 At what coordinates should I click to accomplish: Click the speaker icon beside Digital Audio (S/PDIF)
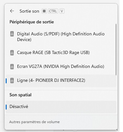tap(12, 34)
